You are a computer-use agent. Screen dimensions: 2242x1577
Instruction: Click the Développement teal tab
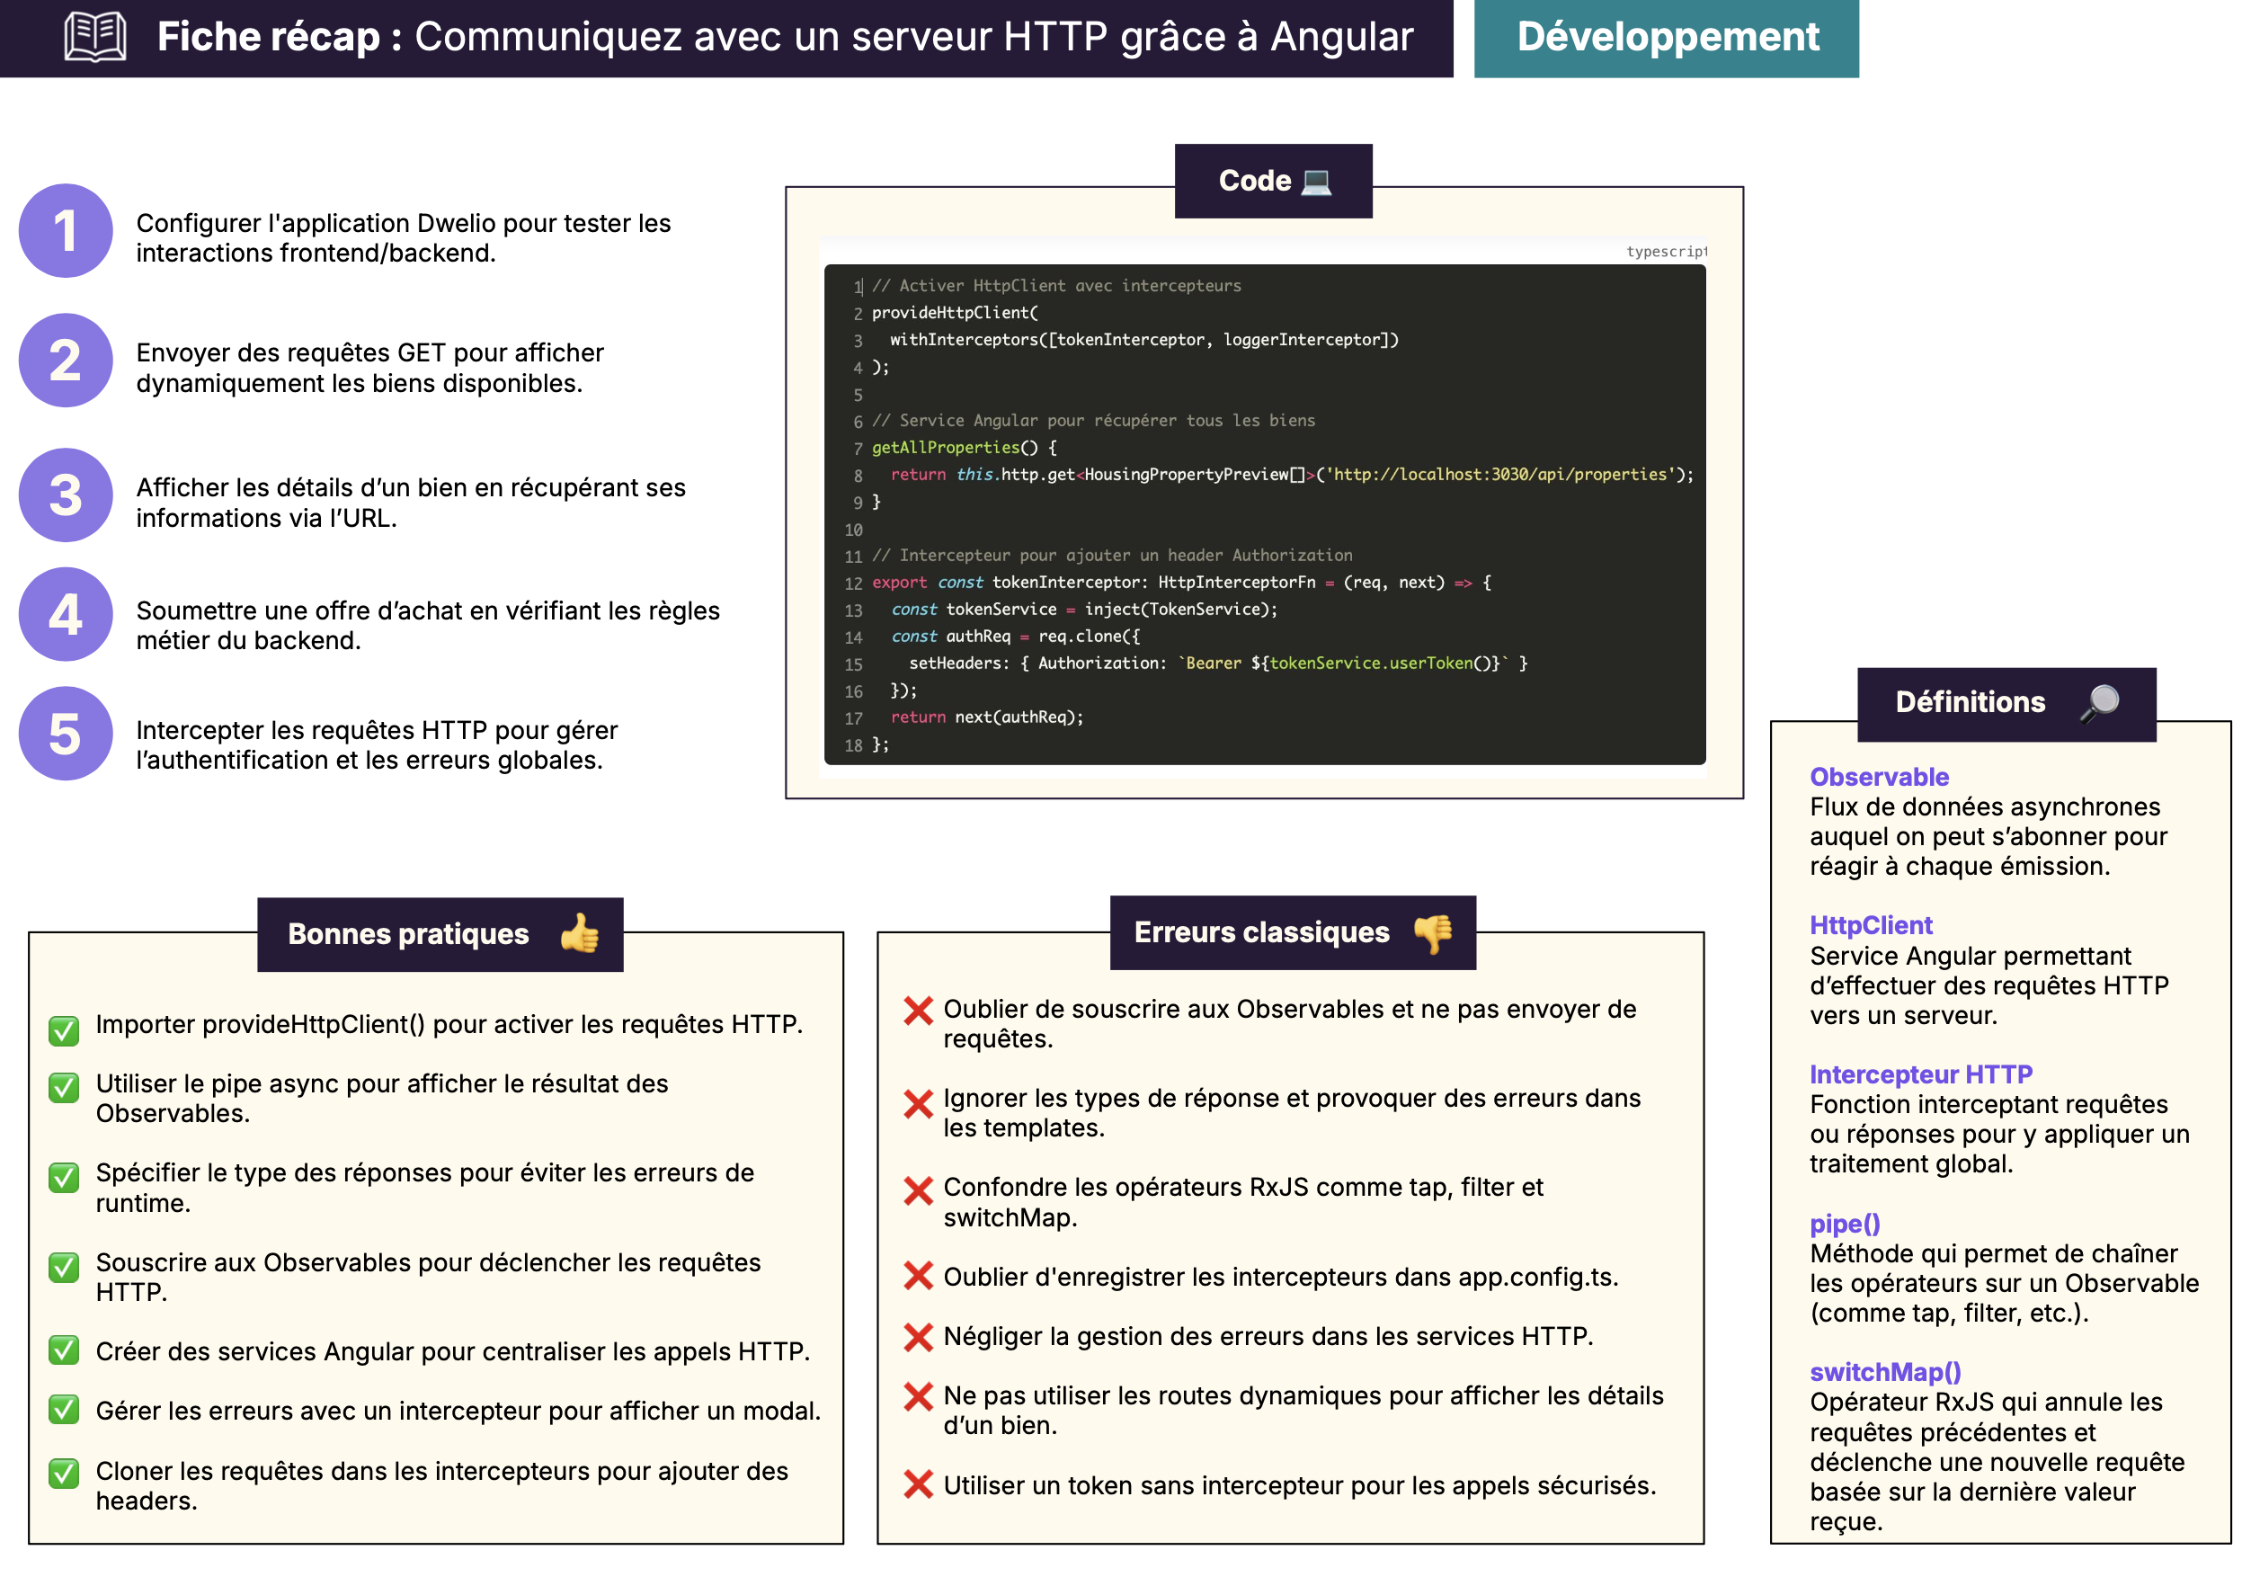coord(1666,37)
